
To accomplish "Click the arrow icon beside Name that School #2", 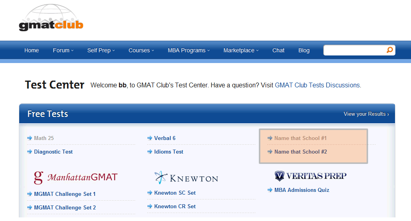I will [x=270, y=152].
